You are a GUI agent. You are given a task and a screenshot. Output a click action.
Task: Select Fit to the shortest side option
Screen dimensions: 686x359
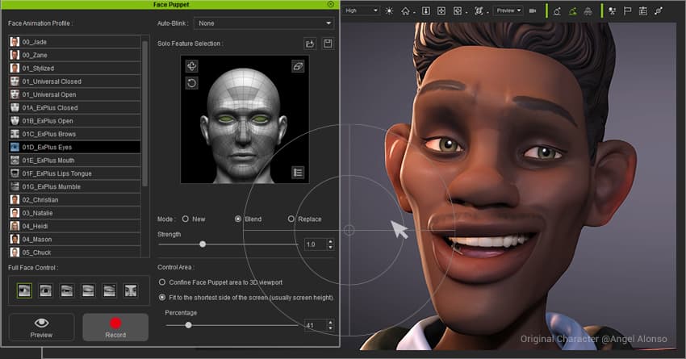click(x=162, y=298)
